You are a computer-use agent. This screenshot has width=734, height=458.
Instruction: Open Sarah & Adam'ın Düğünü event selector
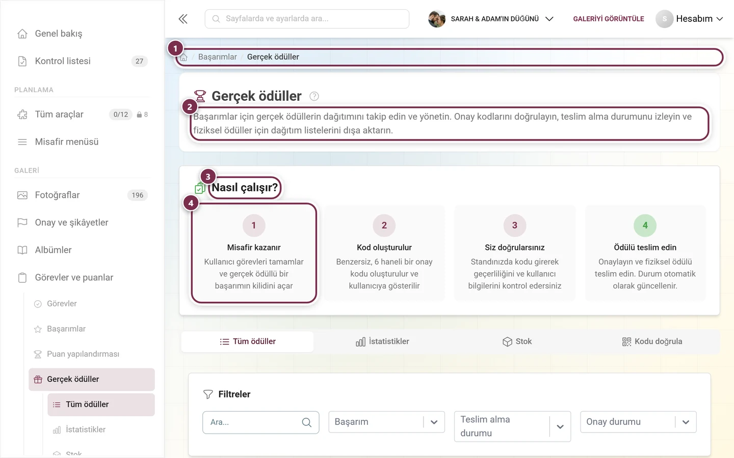pyautogui.click(x=491, y=19)
